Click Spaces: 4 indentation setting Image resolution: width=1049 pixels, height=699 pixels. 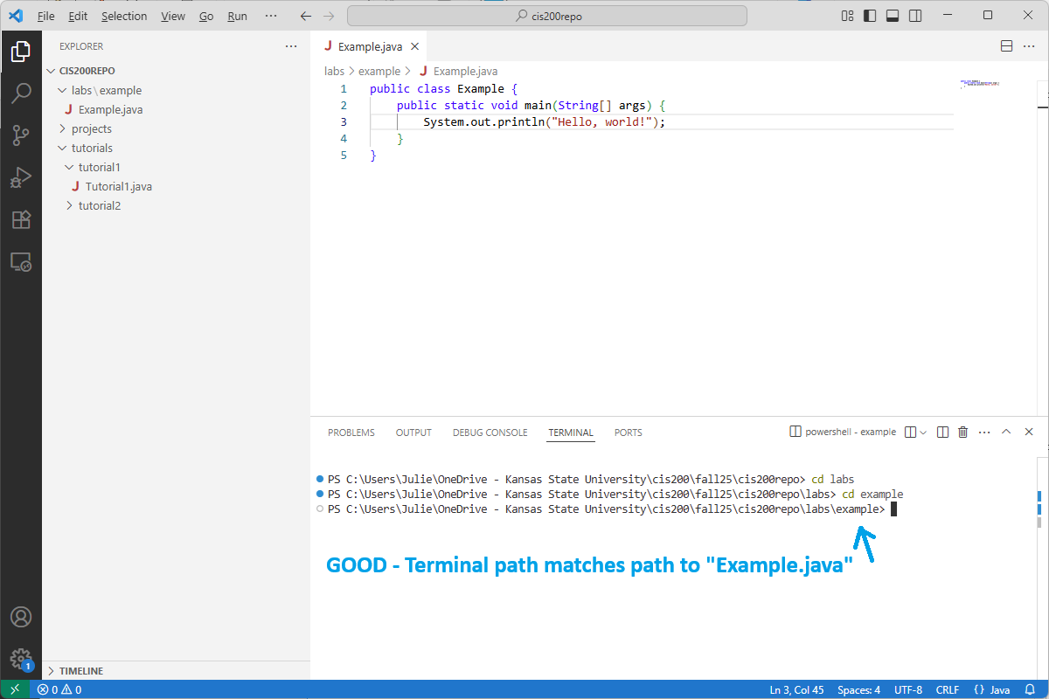tap(858, 689)
